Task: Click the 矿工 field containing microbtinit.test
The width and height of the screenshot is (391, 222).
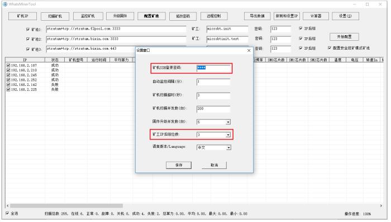Action: tap(227, 39)
